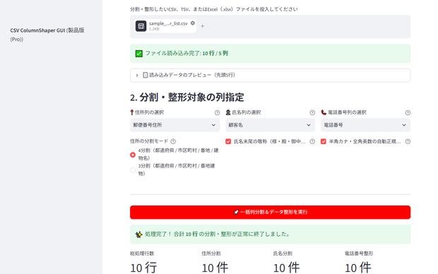Uncheck the 半角カナ・全角英数 normalization checkbox

(x=324, y=142)
